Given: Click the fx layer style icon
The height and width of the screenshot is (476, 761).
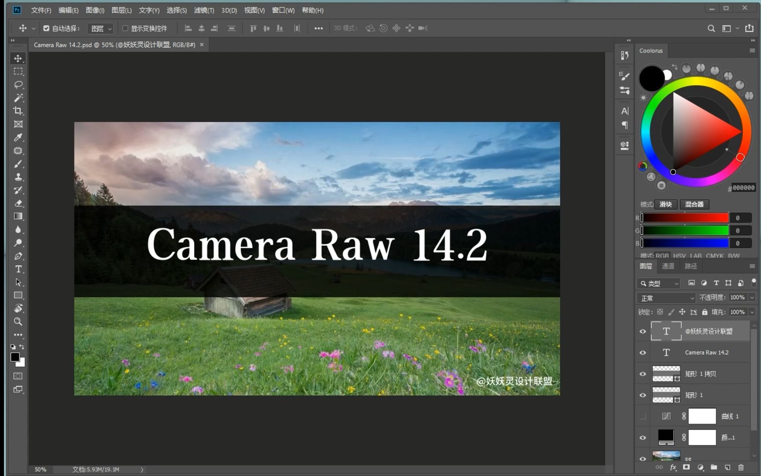Looking at the screenshot, I should coord(672,468).
